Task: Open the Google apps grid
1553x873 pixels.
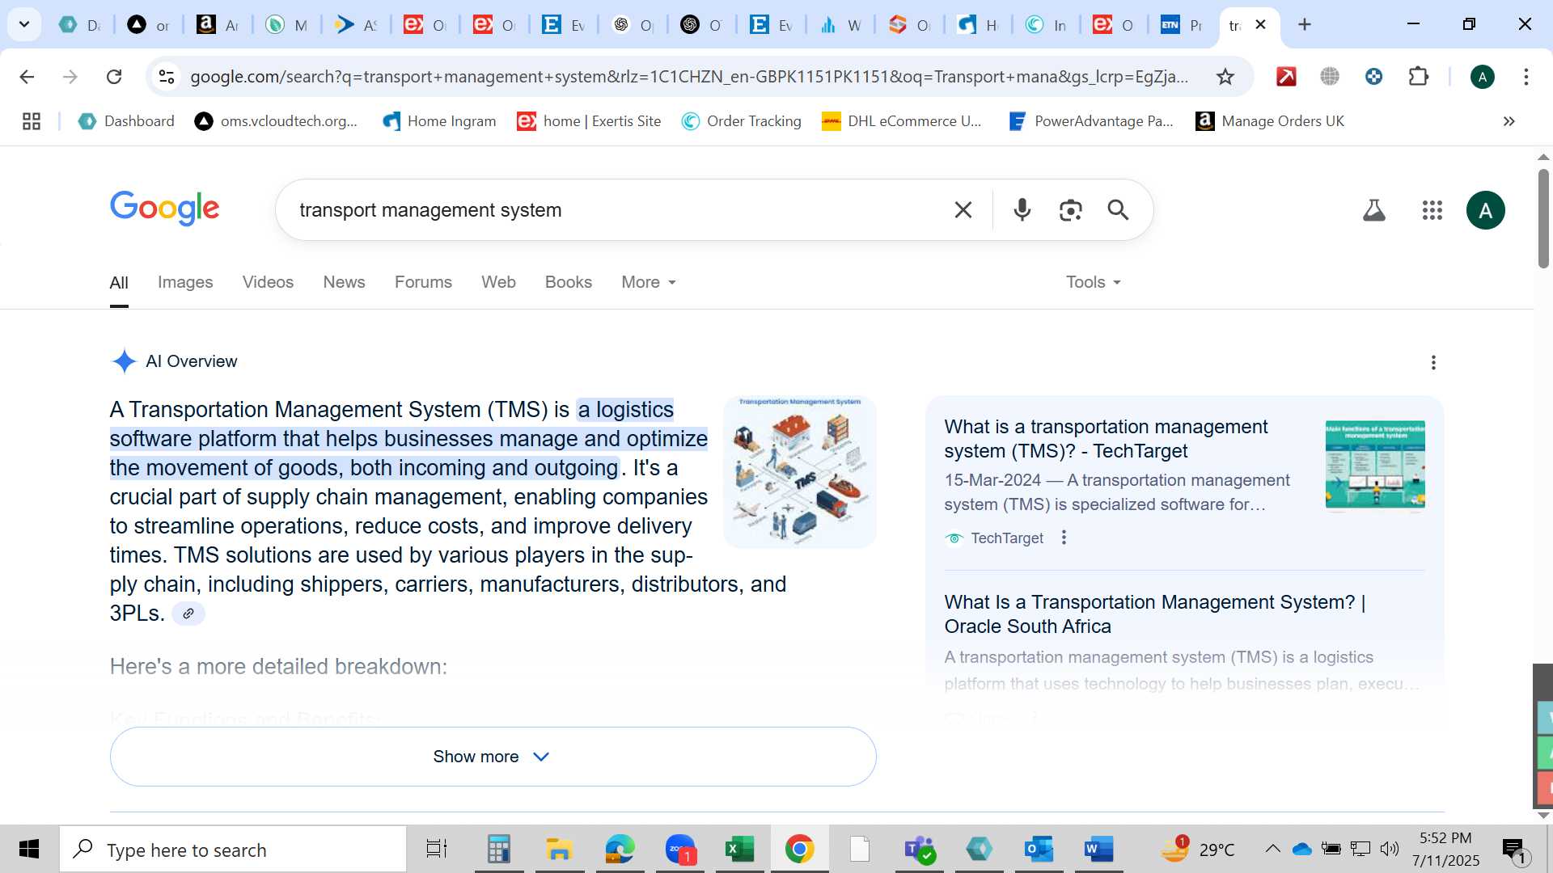Action: 1432,210
